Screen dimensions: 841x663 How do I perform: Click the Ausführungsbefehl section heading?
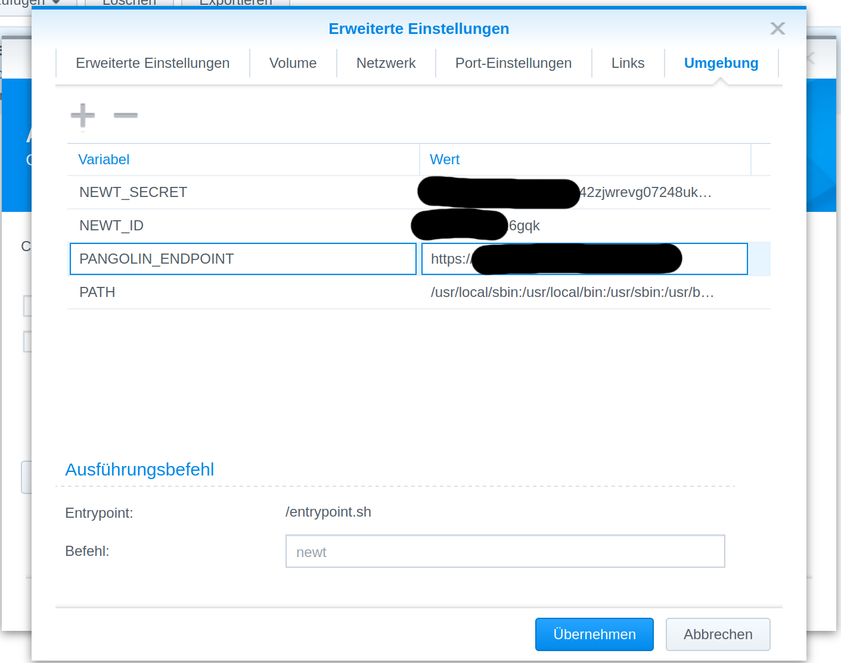[x=139, y=470]
